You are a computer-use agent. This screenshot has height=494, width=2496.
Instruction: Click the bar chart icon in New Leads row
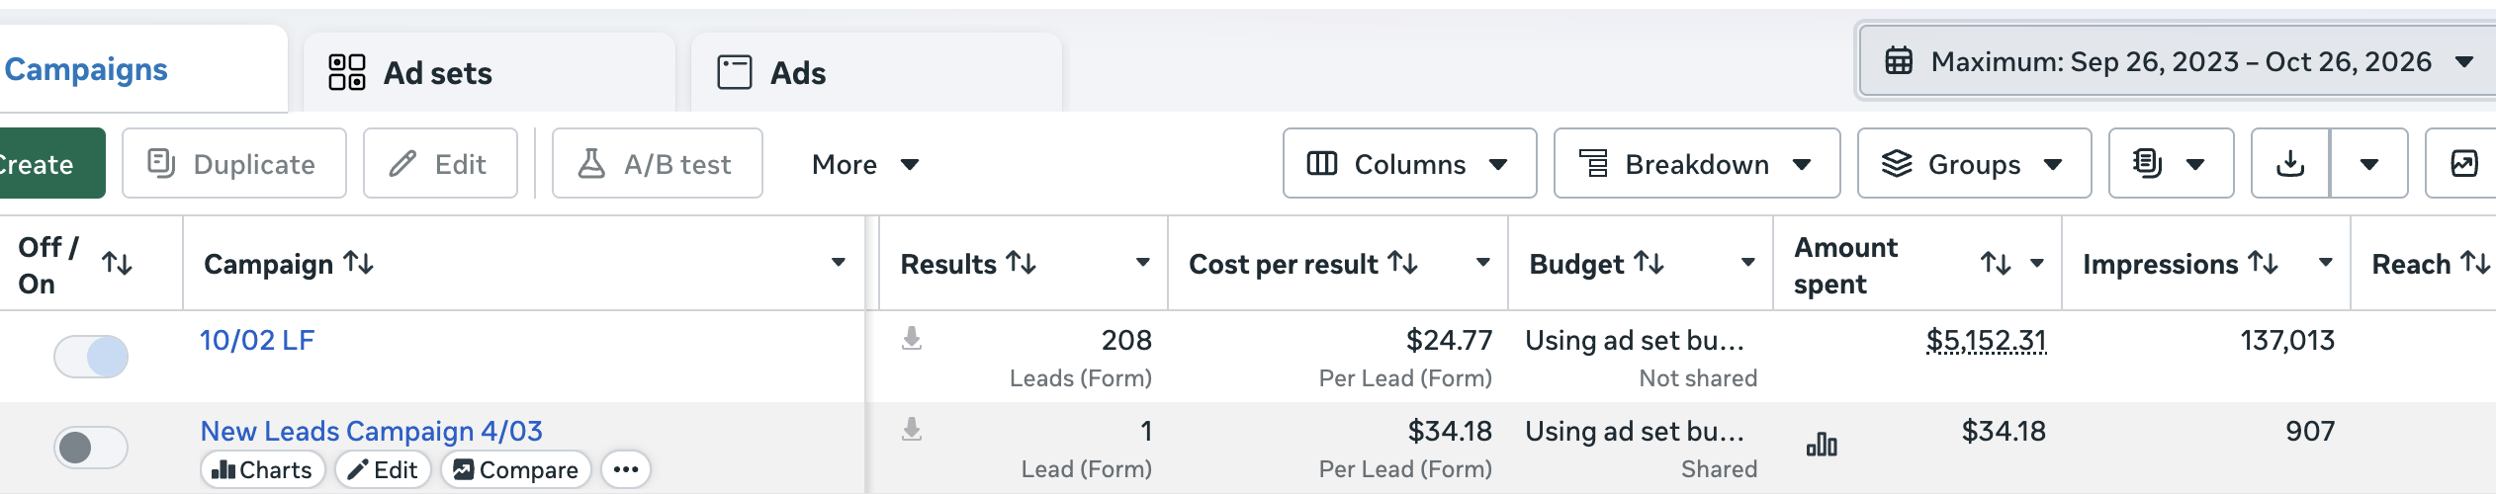1822,445
